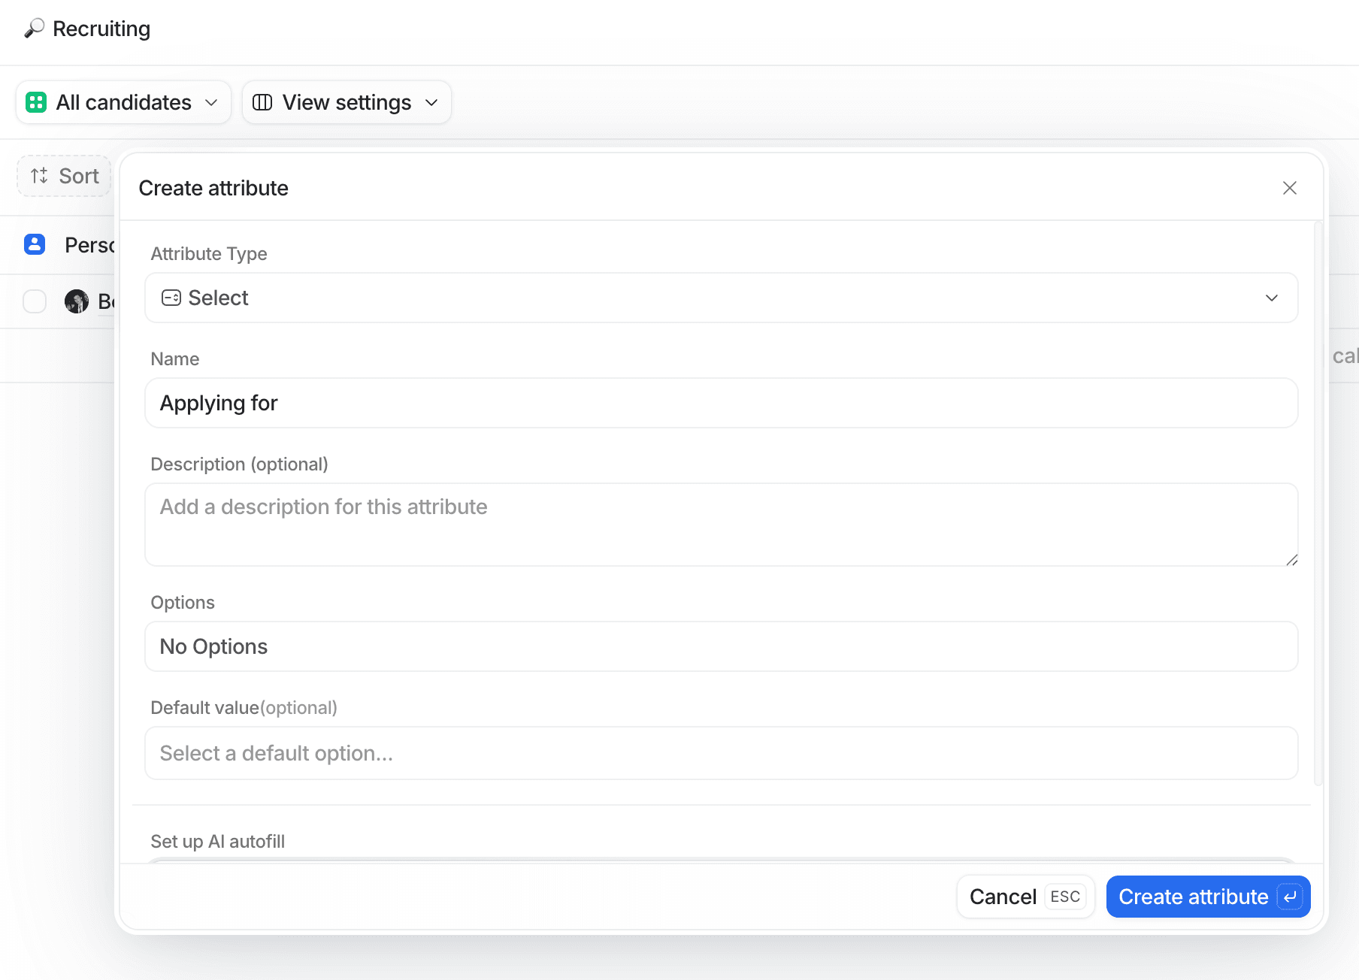Click the candidate's avatar photo
1359x980 pixels.
point(77,301)
